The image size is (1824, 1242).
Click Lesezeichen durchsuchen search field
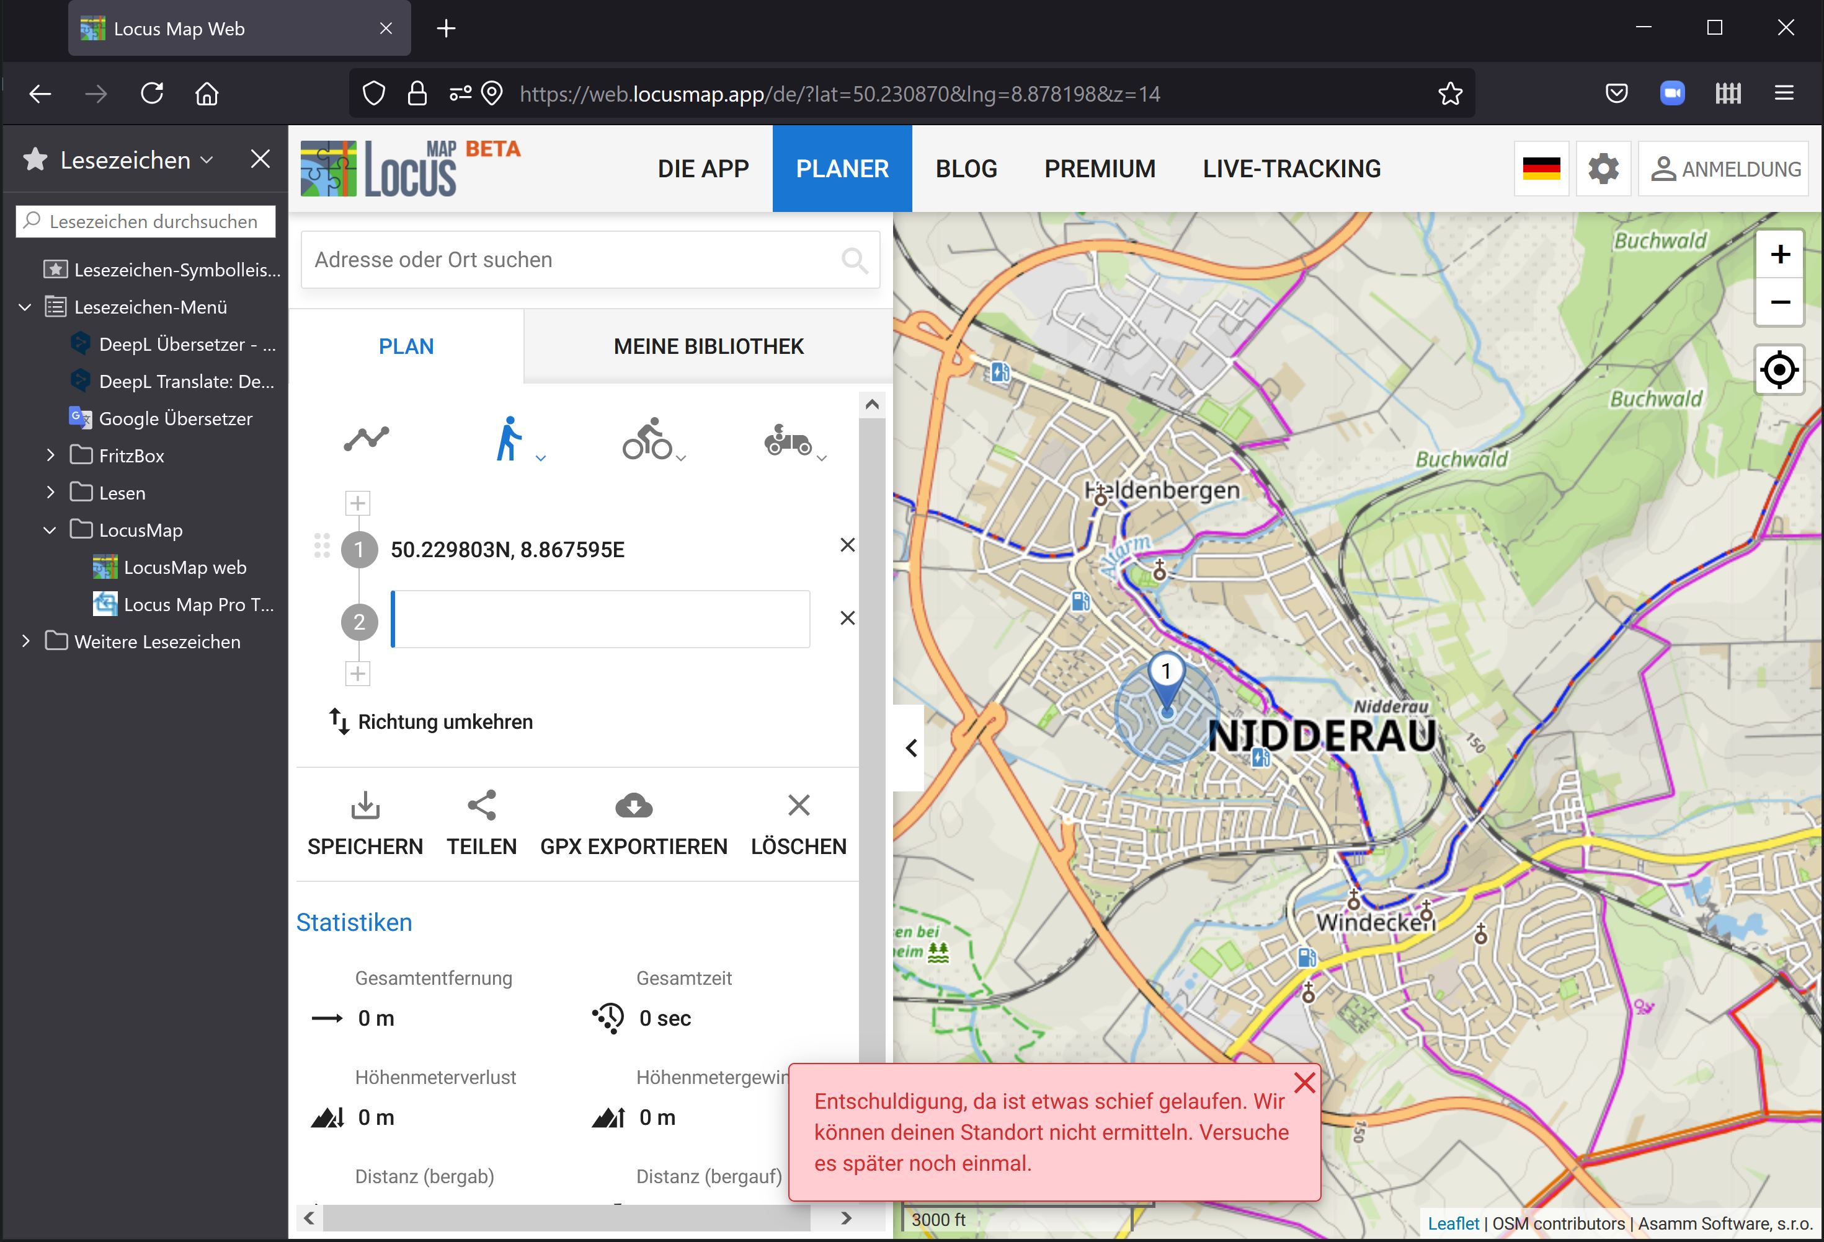point(145,222)
